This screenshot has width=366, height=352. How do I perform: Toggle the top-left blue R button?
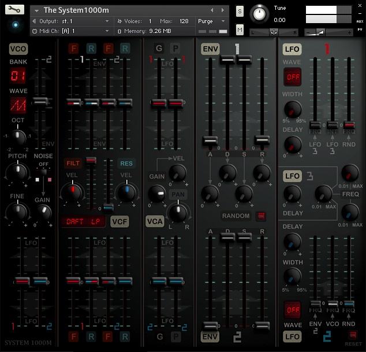[91, 49]
